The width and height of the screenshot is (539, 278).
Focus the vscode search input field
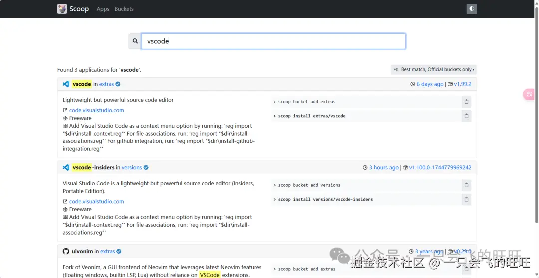pos(273,41)
